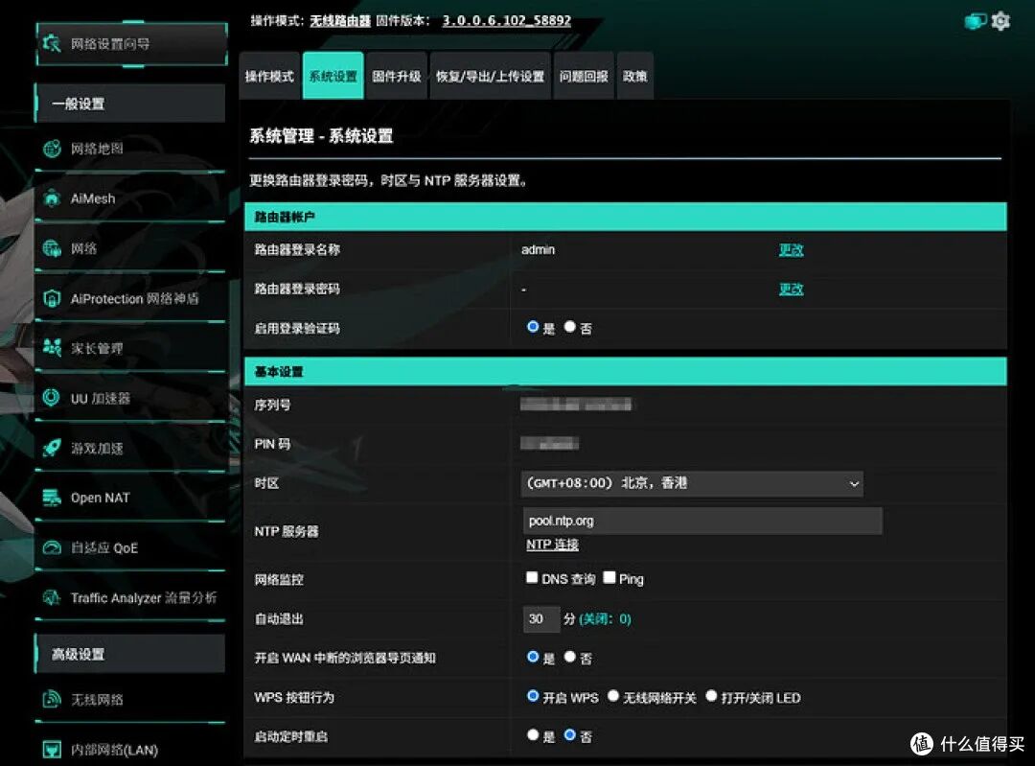1035x766 pixels.
Task: Choose 无线网络开关 WPS button behavior
Action: click(613, 696)
